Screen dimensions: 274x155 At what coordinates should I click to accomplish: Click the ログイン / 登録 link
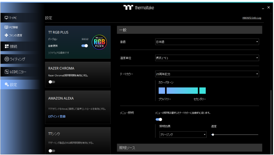(57, 116)
